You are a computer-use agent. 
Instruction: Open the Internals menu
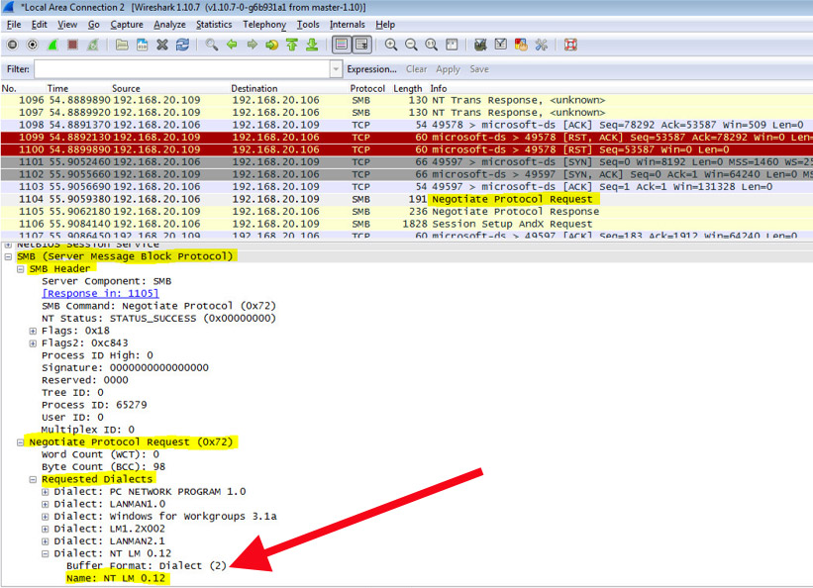pyautogui.click(x=347, y=25)
